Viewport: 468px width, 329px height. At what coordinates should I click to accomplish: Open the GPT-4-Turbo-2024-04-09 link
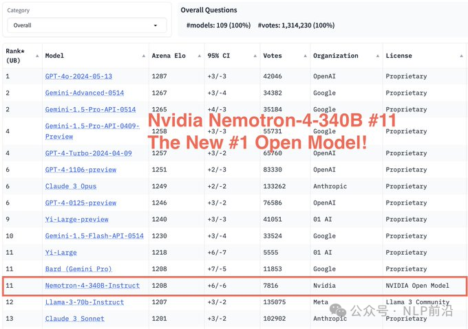pos(88,153)
